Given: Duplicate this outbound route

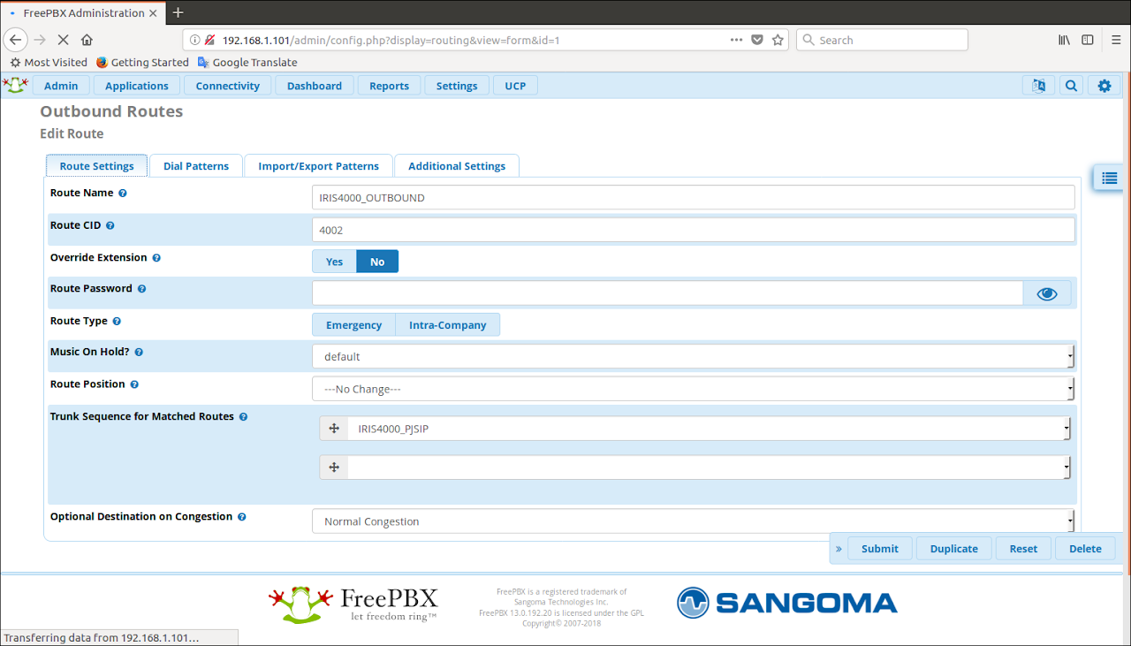Looking at the screenshot, I should pos(953,549).
